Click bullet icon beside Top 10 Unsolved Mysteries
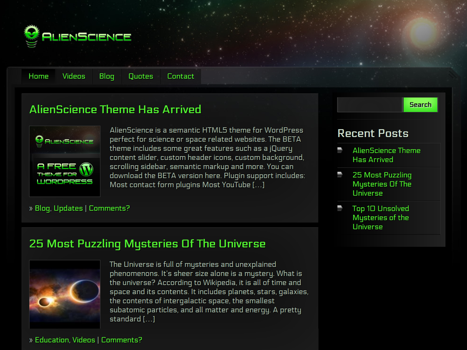The image size is (467, 350). pos(340,208)
